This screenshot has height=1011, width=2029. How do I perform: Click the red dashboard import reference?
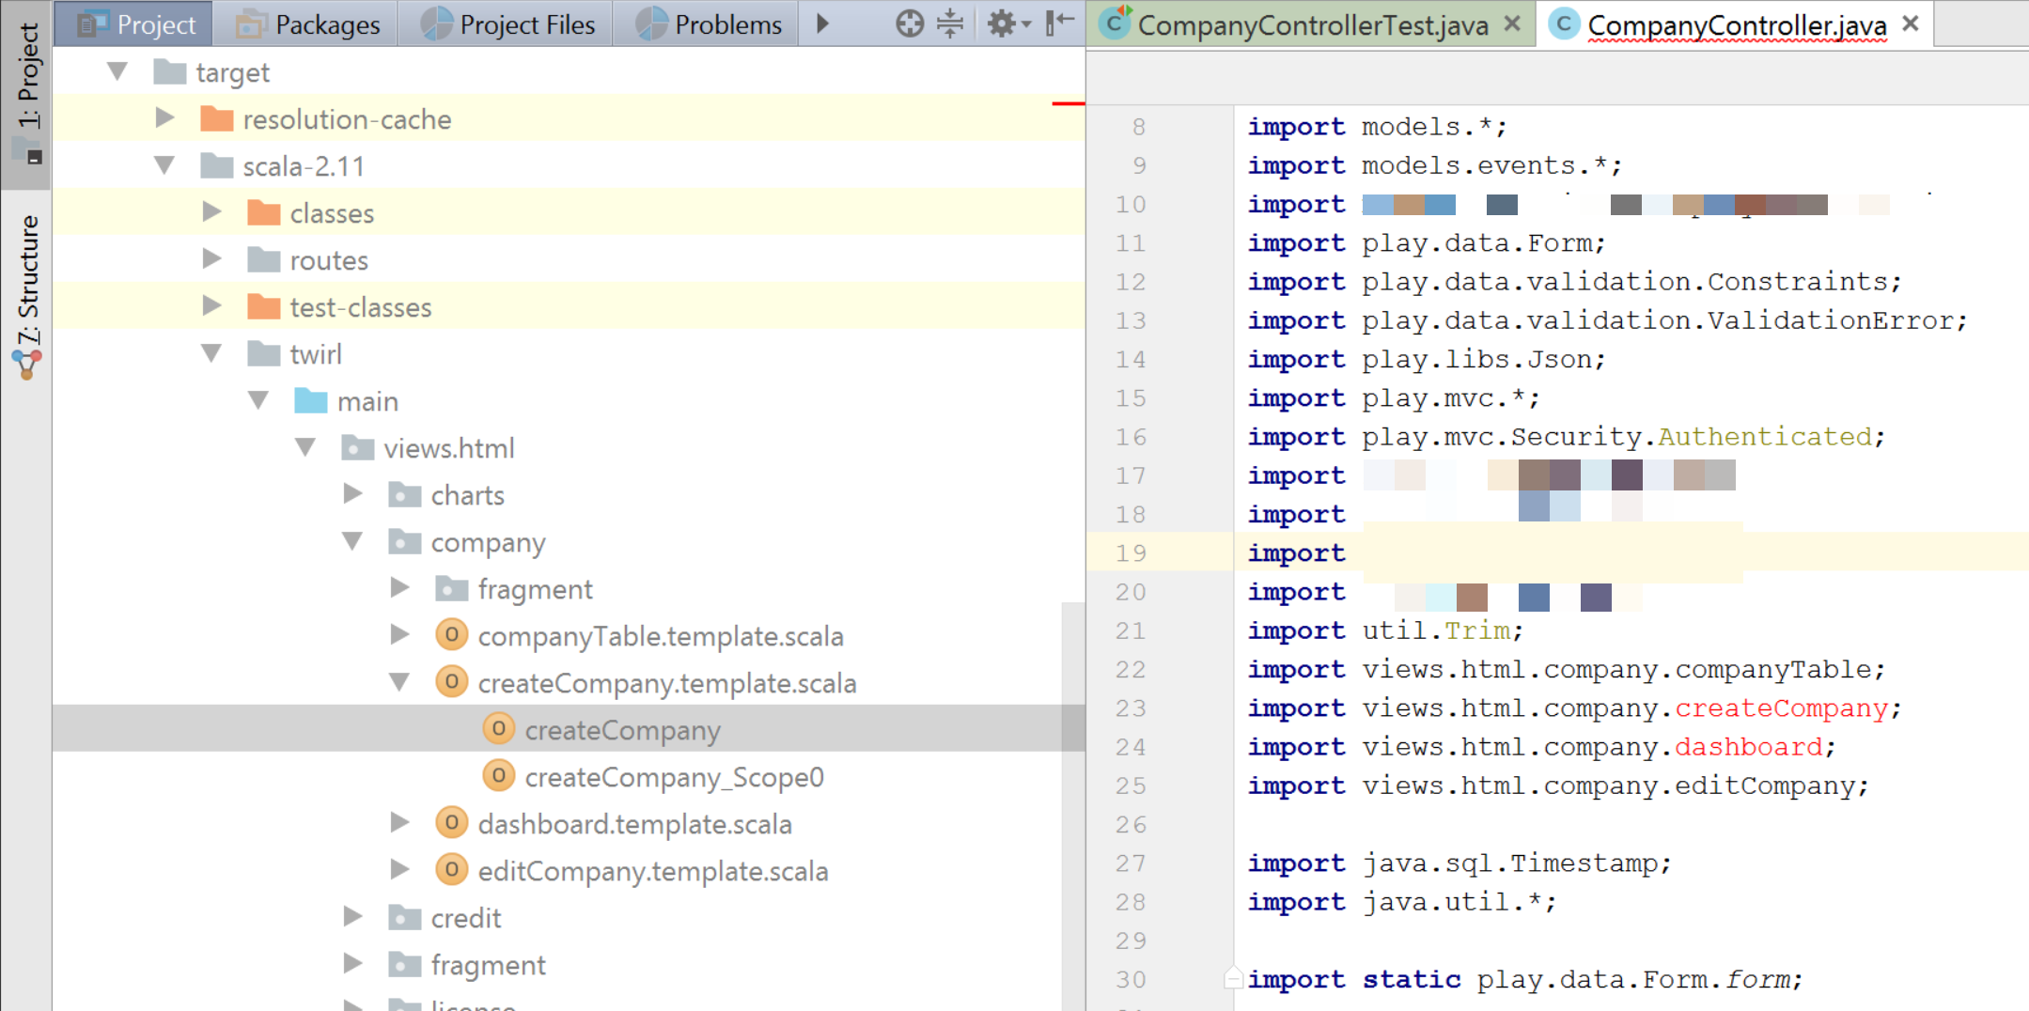pos(1748,747)
